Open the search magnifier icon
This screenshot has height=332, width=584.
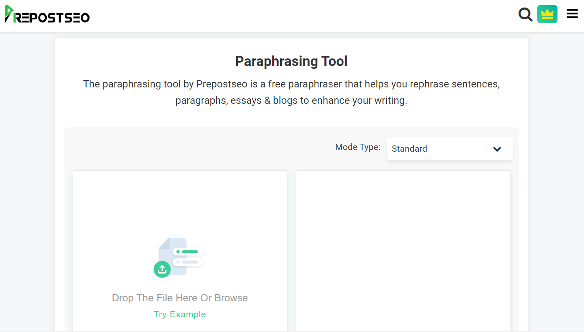(x=525, y=14)
